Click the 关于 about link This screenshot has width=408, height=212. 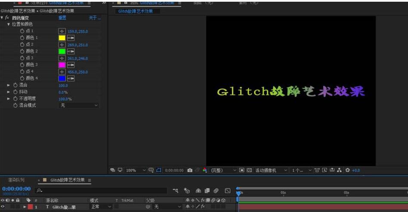94,18
